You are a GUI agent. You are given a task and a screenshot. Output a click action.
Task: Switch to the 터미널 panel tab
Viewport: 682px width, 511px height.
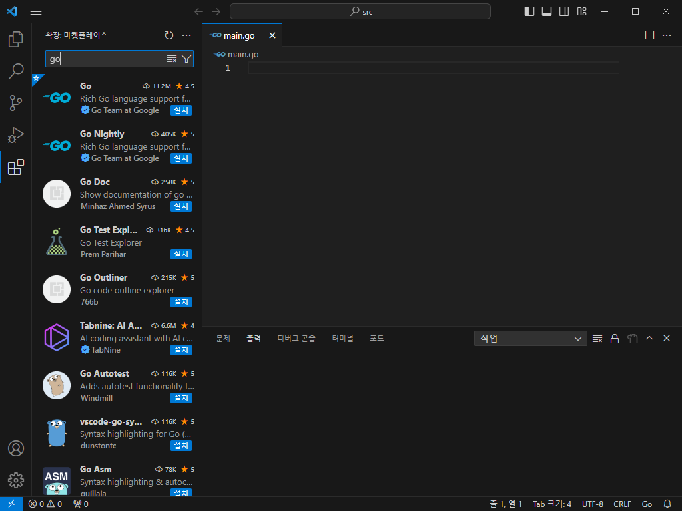click(x=343, y=339)
